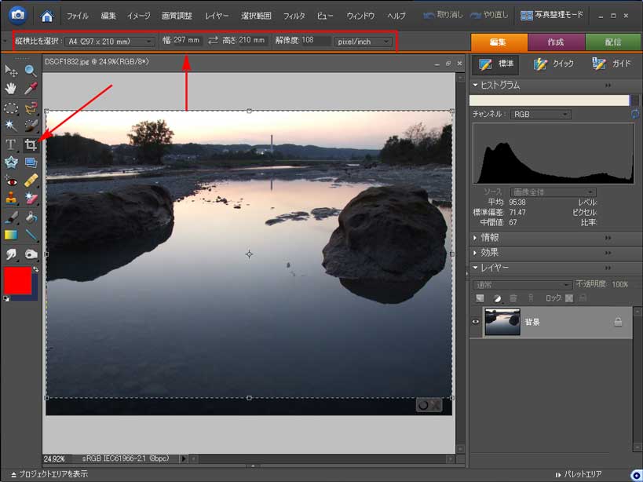This screenshot has height=482, width=643.
Task: Open the フィルタ menu
Action: pyautogui.click(x=294, y=15)
